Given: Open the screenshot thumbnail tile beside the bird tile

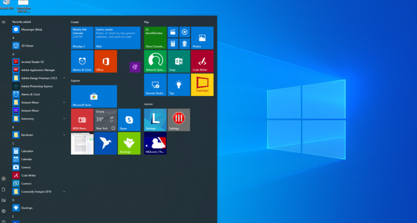Looking at the screenshot, I should 82,143.
